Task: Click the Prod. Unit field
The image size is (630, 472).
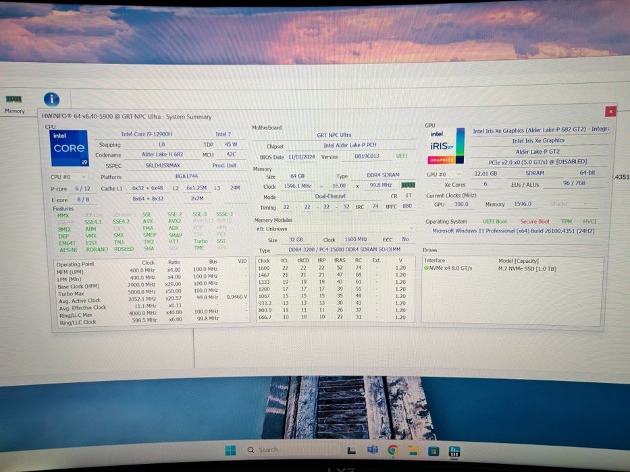Action: (x=224, y=165)
